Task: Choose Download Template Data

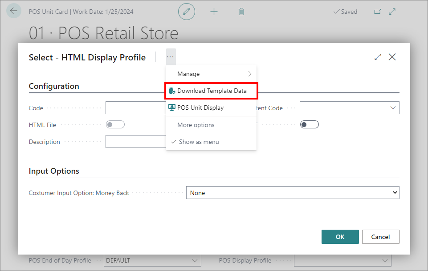Action: click(x=211, y=91)
